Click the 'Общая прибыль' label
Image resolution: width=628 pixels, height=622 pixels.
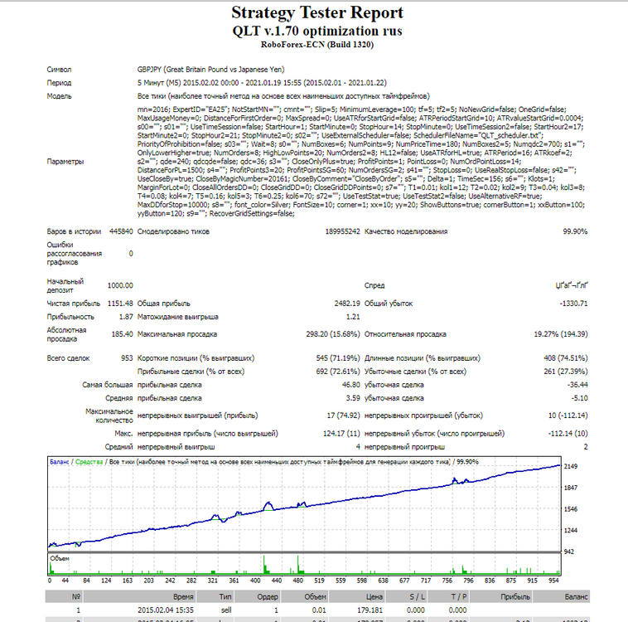tap(164, 304)
